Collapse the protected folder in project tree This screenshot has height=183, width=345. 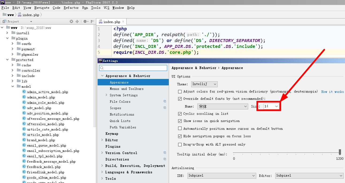coord(7,60)
